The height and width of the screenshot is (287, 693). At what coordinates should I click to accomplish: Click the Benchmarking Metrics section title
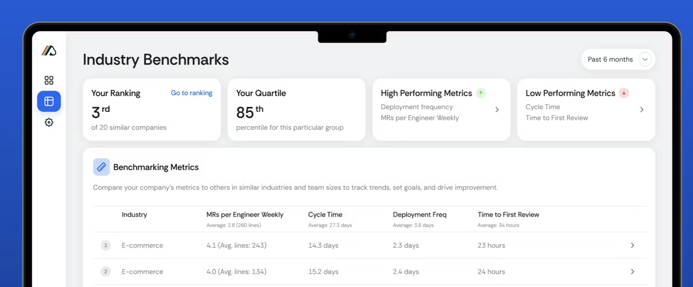tap(156, 167)
